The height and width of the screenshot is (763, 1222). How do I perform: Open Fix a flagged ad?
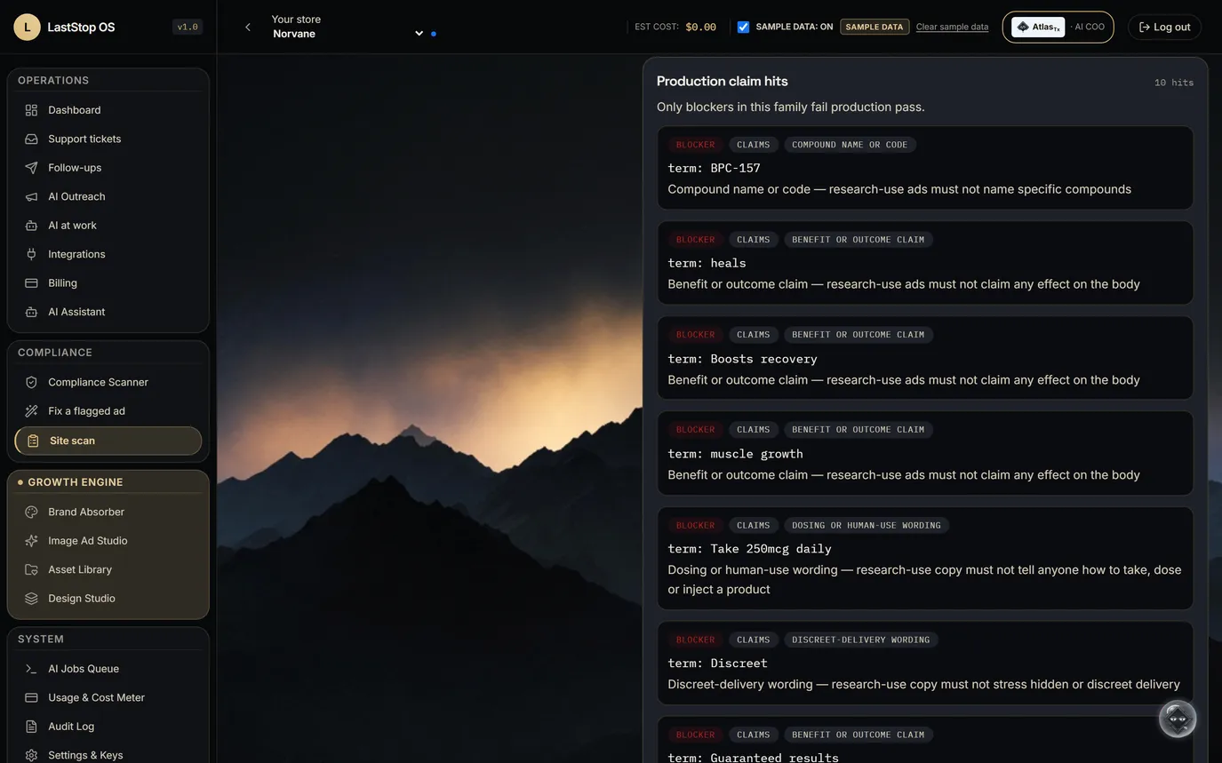[x=108, y=411]
